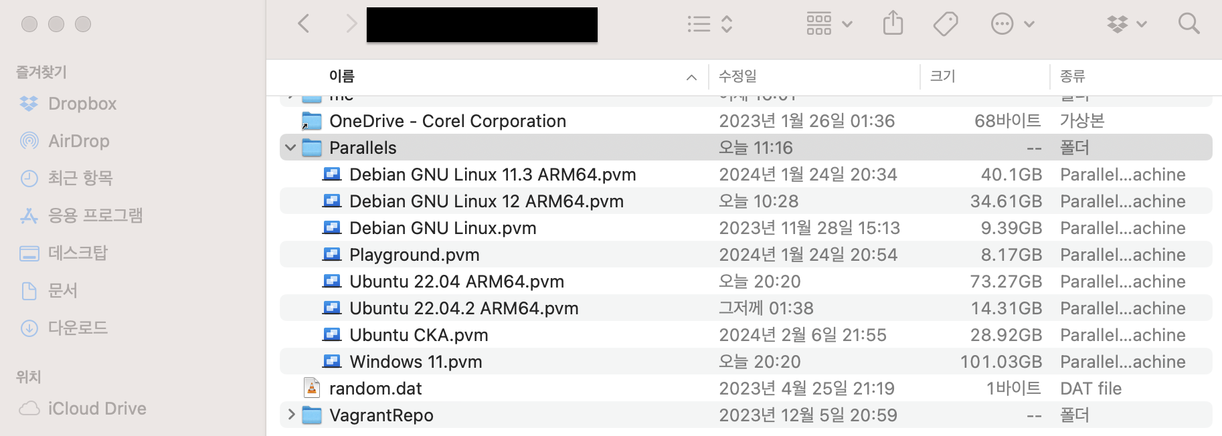The width and height of the screenshot is (1222, 436).
Task: Open the Dropbox toolbar dropdown
Action: pyautogui.click(x=1127, y=24)
